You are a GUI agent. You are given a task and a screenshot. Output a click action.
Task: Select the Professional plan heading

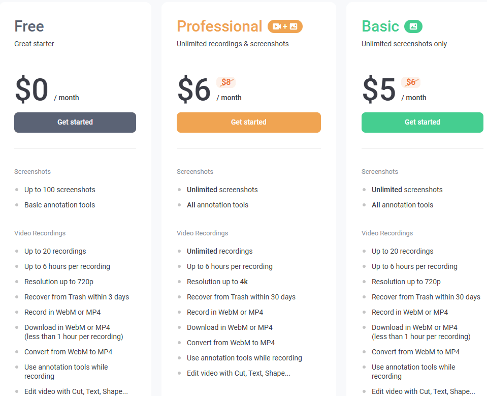click(x=219, y=26)
